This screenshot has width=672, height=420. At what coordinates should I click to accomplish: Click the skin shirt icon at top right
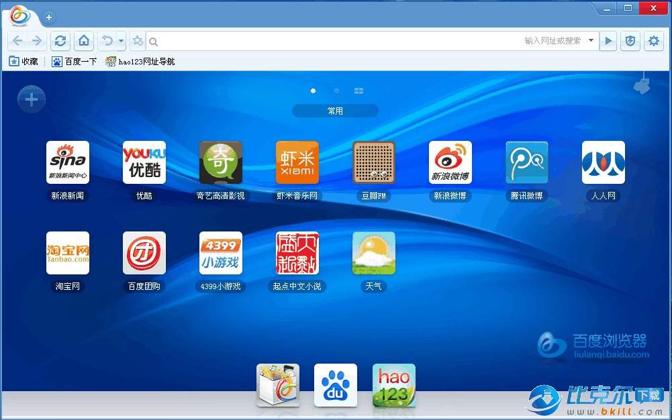(642, 85)
